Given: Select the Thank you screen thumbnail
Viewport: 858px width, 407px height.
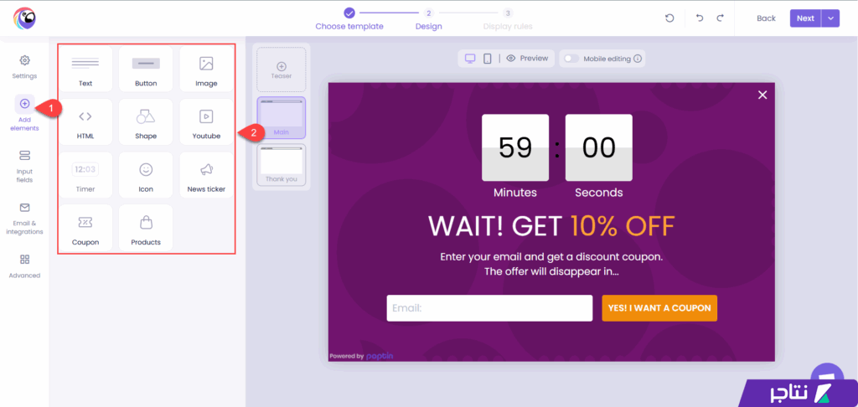Looking at the screenshot, I should pos(282,165).
